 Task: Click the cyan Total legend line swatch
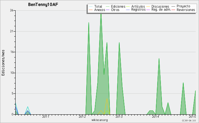click(x=91, y=7)
